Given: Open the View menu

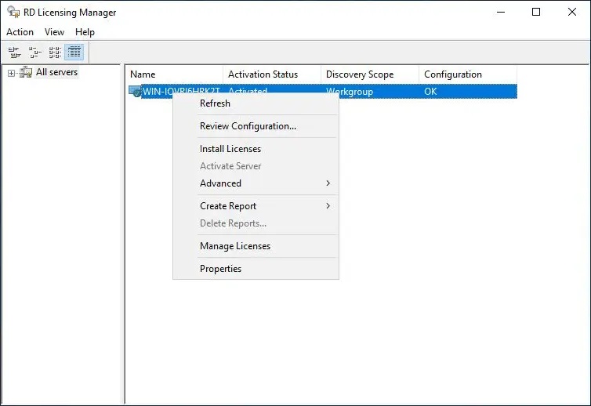Looking at the screenshot, I should click(54, 32).
